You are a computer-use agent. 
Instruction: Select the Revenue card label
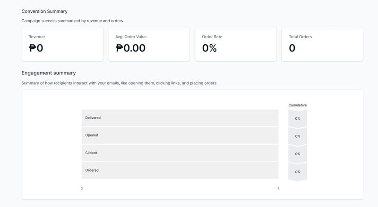click(36, 37)
